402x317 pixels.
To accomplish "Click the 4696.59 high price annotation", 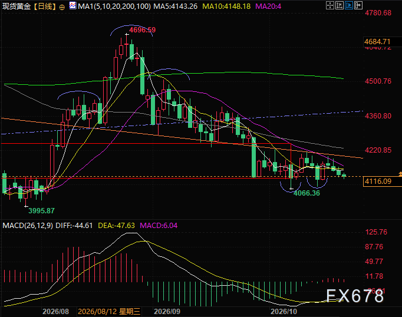I will pyautogui.click(x=142, y=30).
